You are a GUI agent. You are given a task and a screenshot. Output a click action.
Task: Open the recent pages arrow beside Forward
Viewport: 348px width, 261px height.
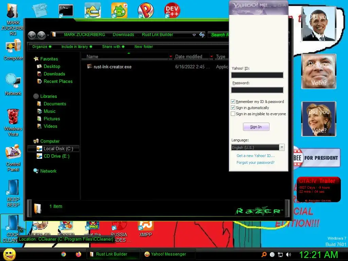click(x=48, y=35)
